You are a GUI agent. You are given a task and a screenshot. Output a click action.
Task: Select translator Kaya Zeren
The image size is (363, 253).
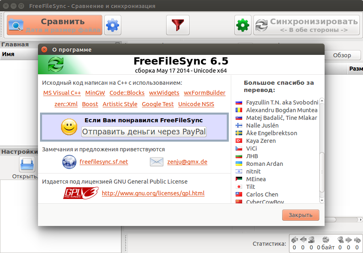pos(261,141)
